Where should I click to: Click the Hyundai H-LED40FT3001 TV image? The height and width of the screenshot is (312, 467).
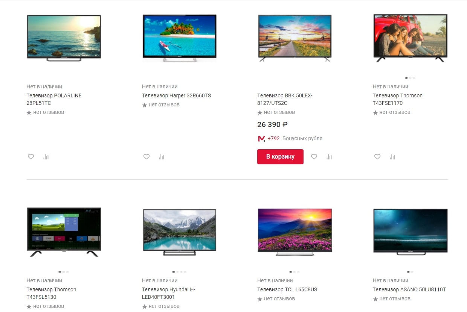click(180, 232)
